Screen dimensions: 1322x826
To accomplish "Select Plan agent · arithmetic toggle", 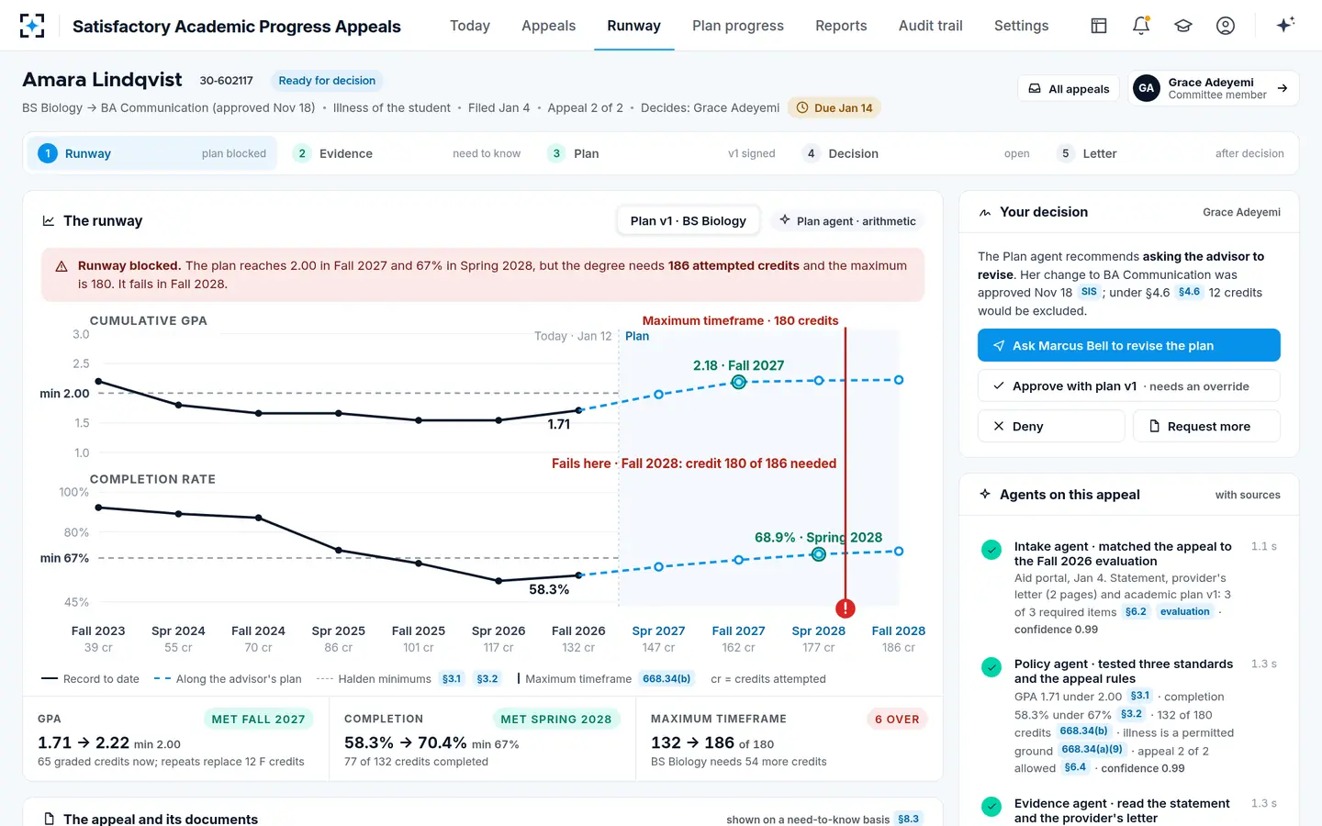I will pyautogui.click(x=847, y=221).
